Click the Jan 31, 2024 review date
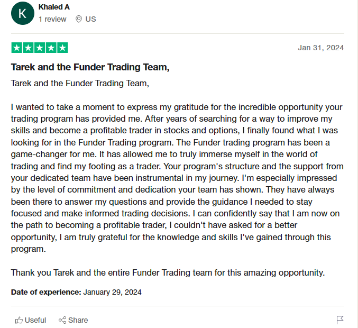Image resolution: width=358 pixels, height=328 pixels. pyautogui.click(x=321, y=48)
